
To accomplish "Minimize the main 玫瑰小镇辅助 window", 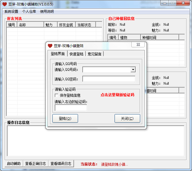I will tap(165, 3).
